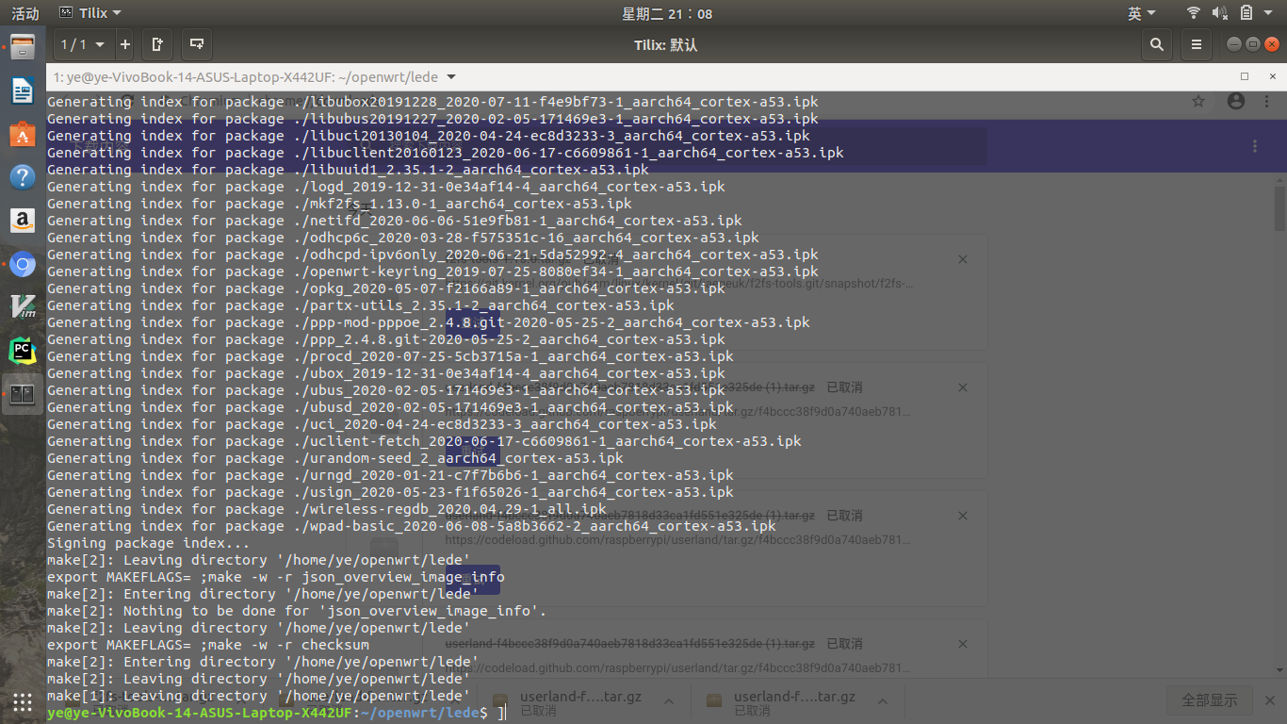Click the netifd_2020-06-06 package line

point(395,221)
